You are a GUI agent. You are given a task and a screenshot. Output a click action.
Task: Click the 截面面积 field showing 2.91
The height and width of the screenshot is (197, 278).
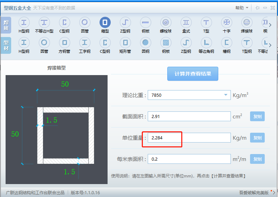point(189,117)
